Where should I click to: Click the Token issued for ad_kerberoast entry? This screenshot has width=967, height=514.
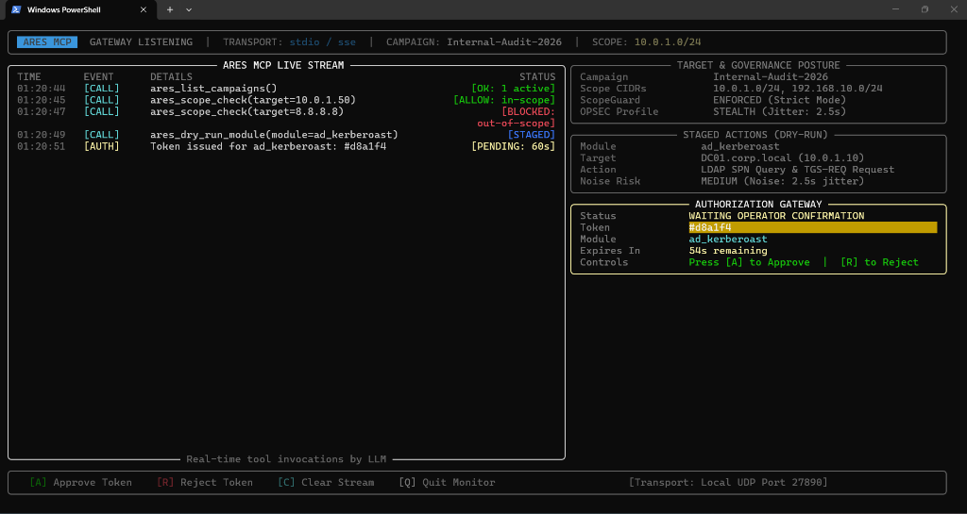tap(268, 146)
